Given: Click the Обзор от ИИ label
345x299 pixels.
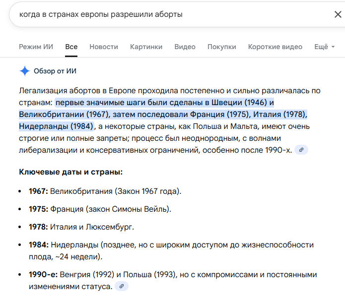Looking at the screenshot, I should point(55,71).
